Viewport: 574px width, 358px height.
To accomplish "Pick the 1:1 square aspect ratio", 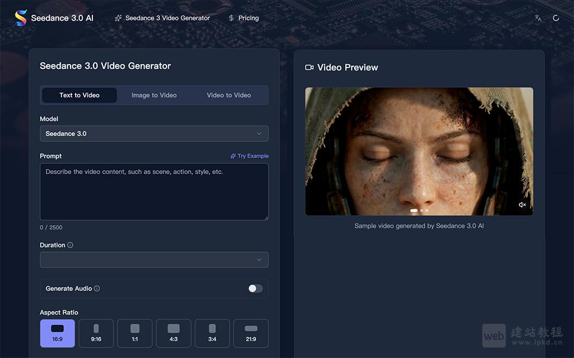I will click(x=135, y=333).
